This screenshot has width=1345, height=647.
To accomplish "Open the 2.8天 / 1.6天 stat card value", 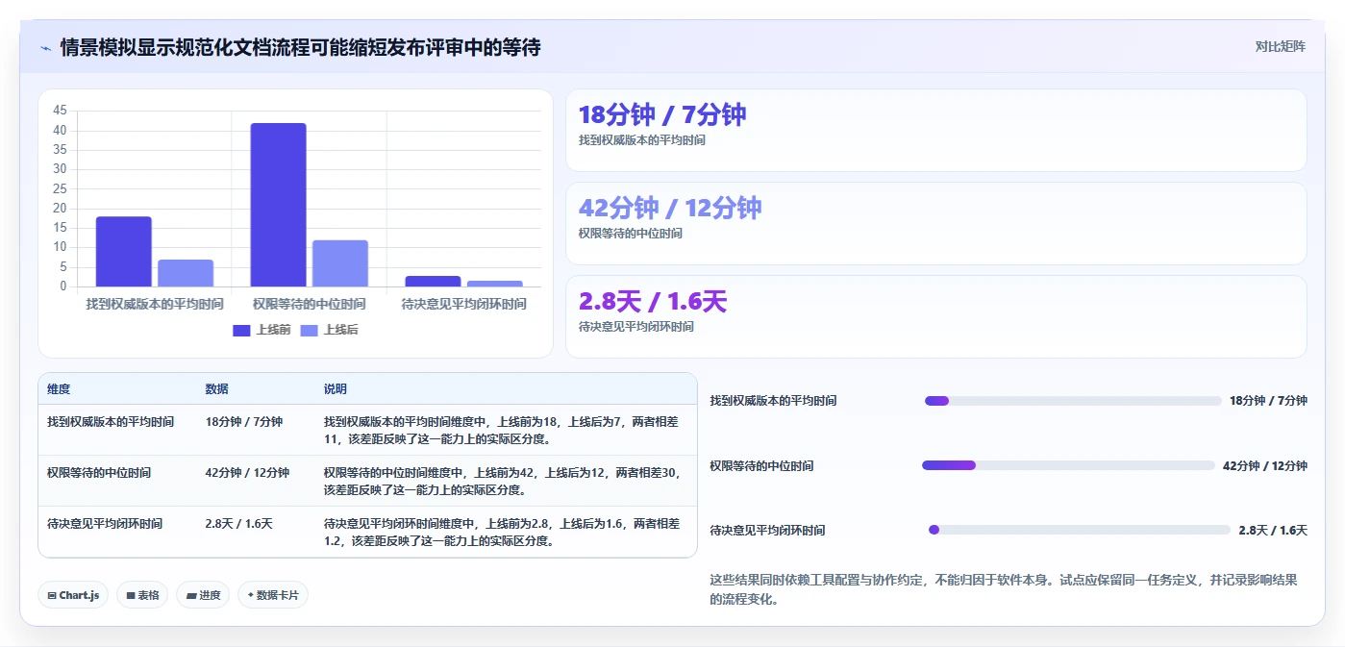I will coord(653,301).
